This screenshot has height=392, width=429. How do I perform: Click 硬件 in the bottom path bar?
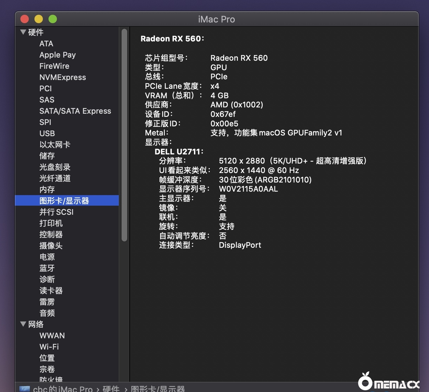(111, 389)
